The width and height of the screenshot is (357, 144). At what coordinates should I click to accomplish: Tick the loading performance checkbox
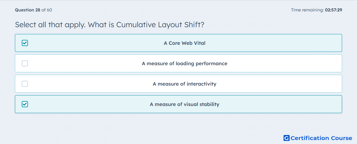tap(25, 63)
